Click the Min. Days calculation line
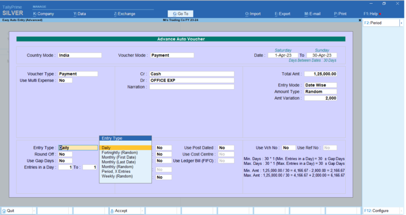 294,159
